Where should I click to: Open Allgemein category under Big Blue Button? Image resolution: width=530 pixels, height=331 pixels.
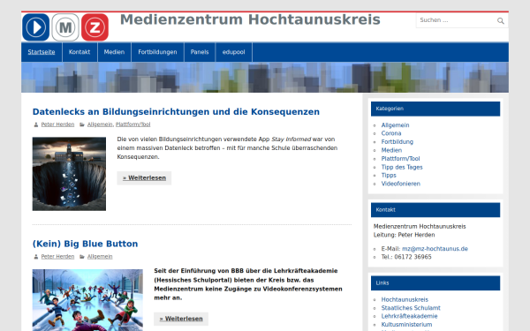coord(100,256)
